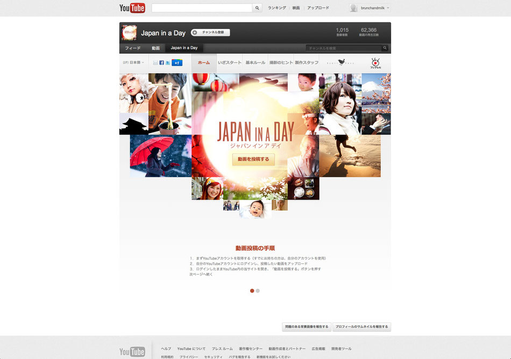Open the YouTube について footer link

(x=191, y=349)
